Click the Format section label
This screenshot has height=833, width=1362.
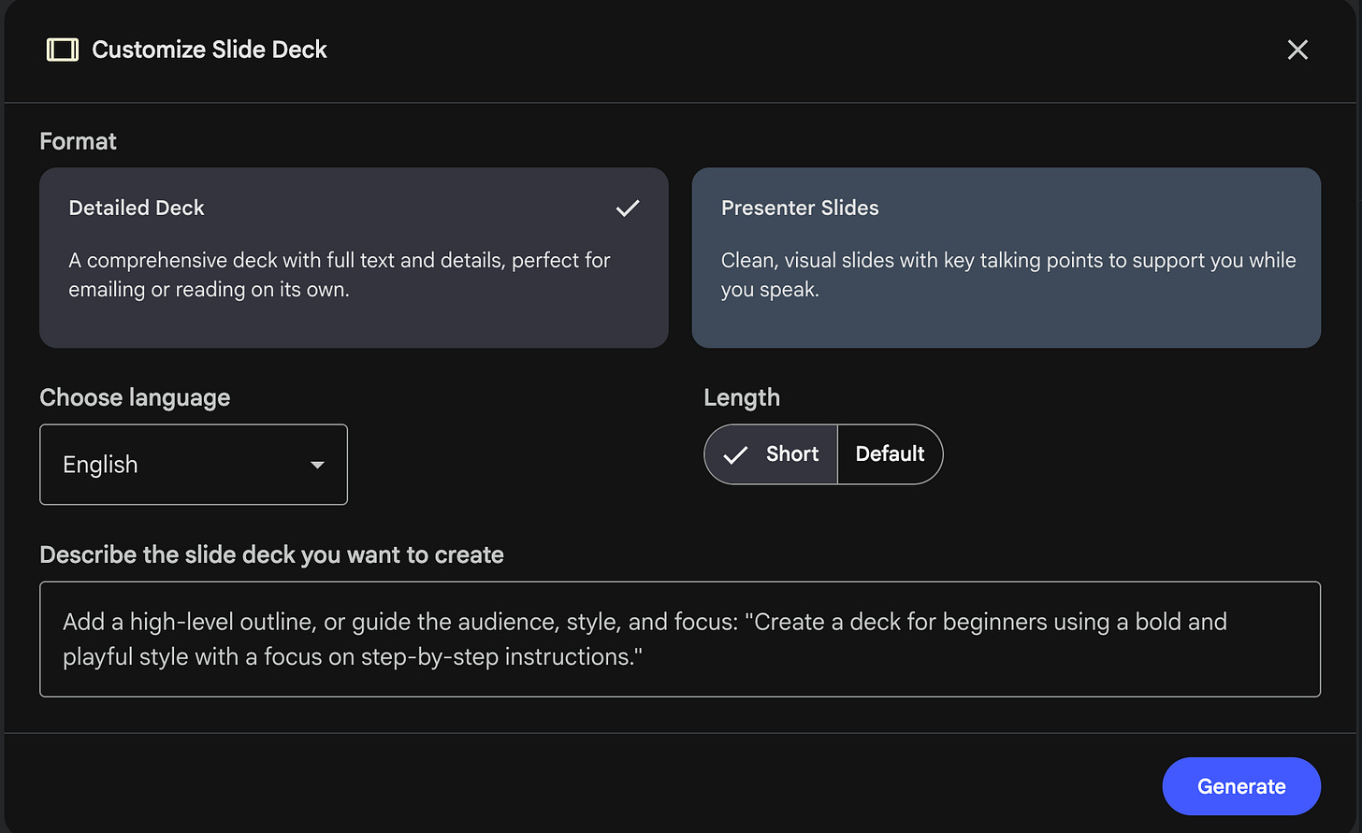point(79,141)
